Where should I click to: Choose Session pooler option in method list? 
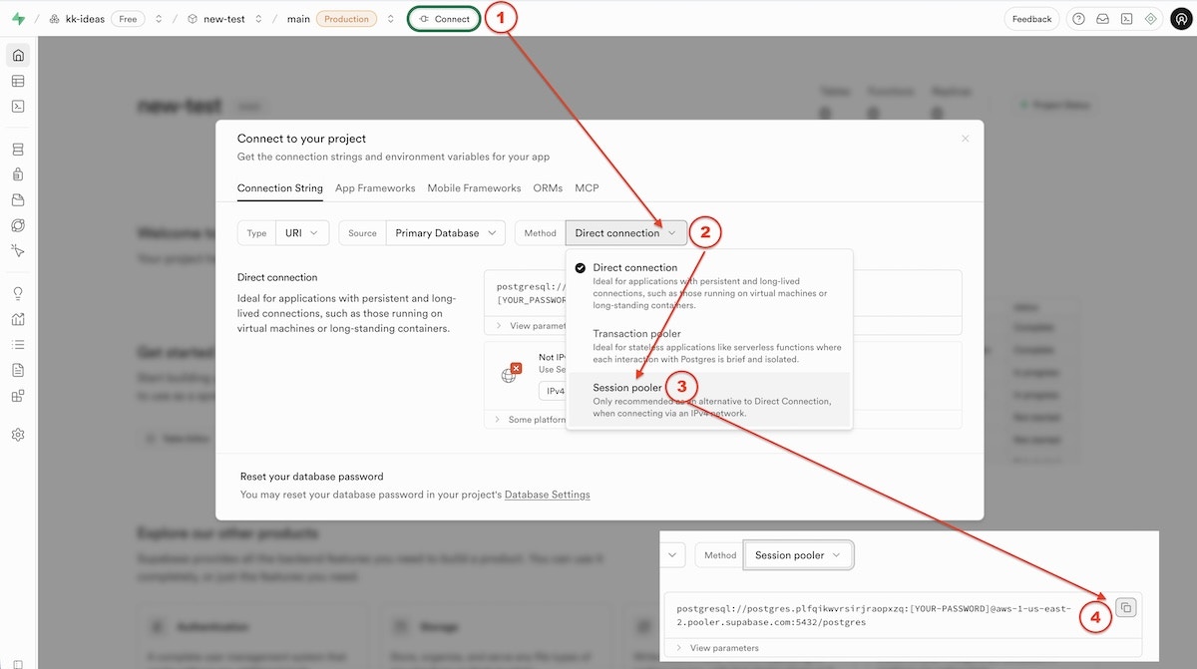click(x=709, y=400)
